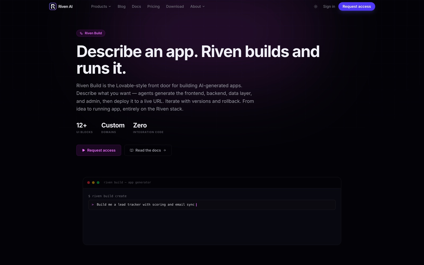Screen dimensions: 424x265
Task: Click the yellow terminal window dot
Action: tap(93, 183)
